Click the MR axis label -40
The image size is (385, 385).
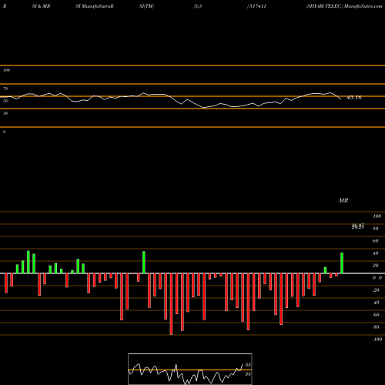tap(376, 303)
